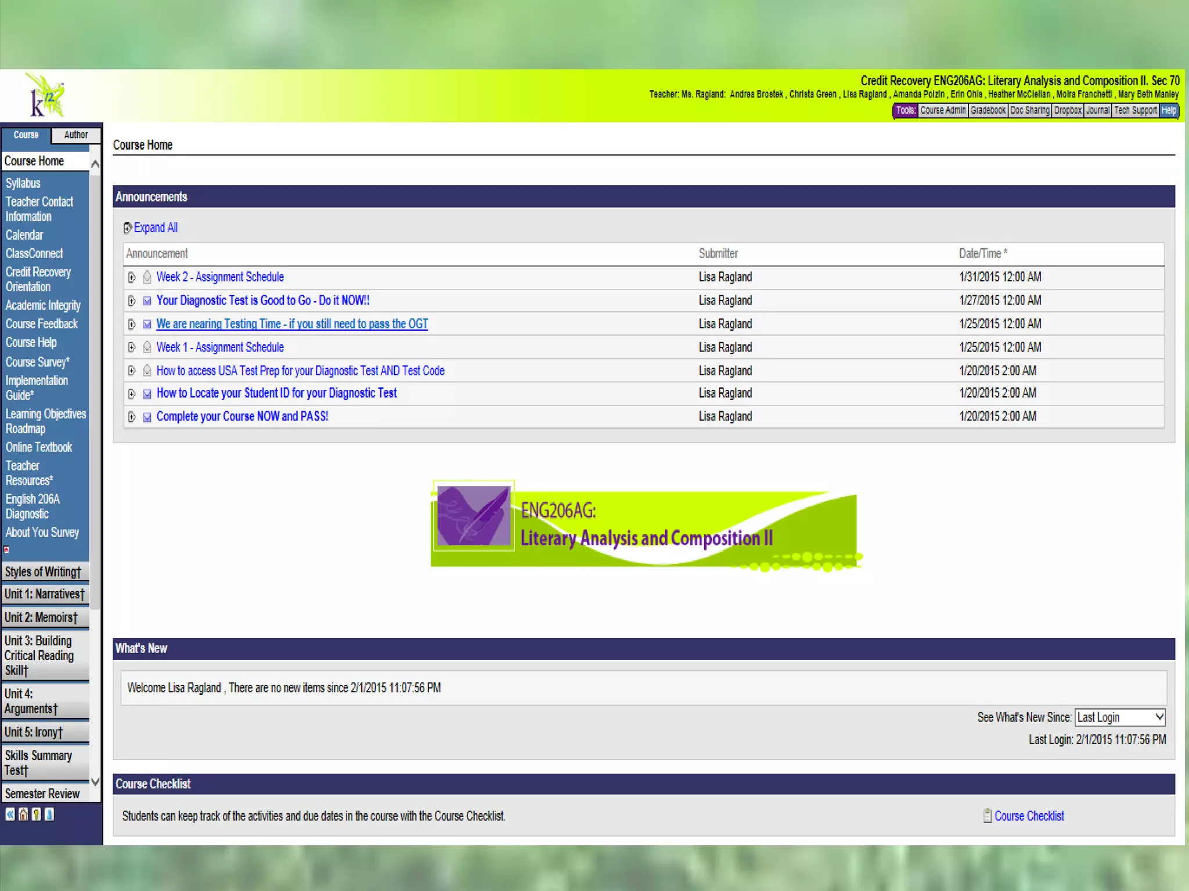1189x891 pixels.
Task: Click the blue person profile icon
Action: 50,814
